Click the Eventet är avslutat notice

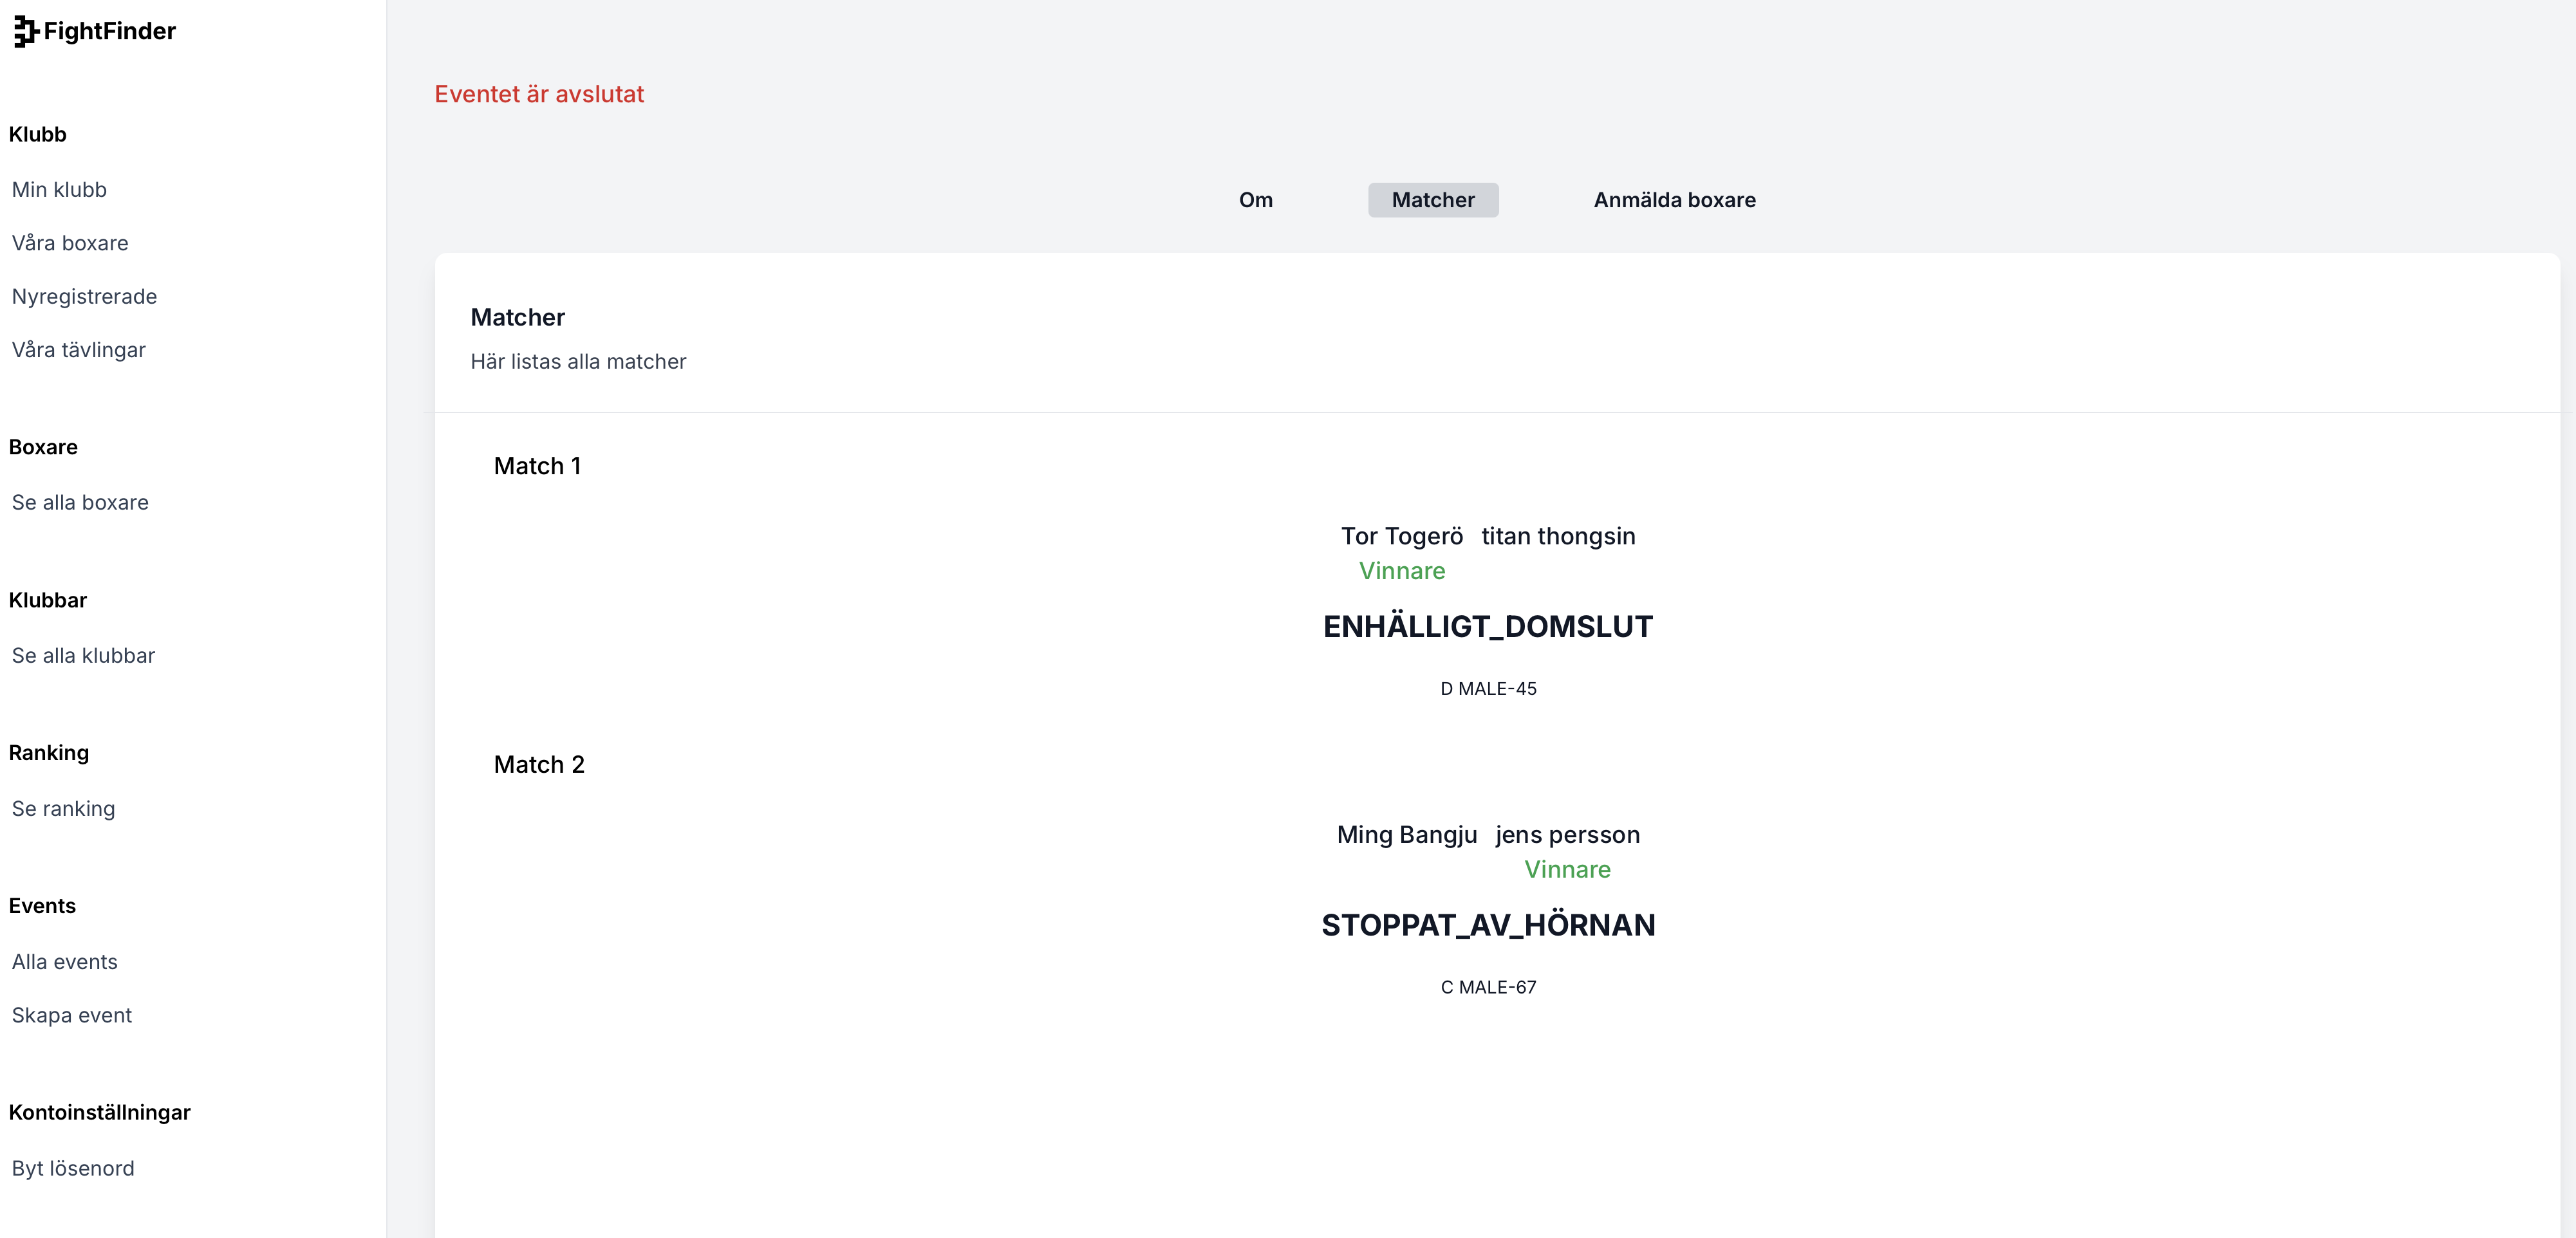(539, 94)
